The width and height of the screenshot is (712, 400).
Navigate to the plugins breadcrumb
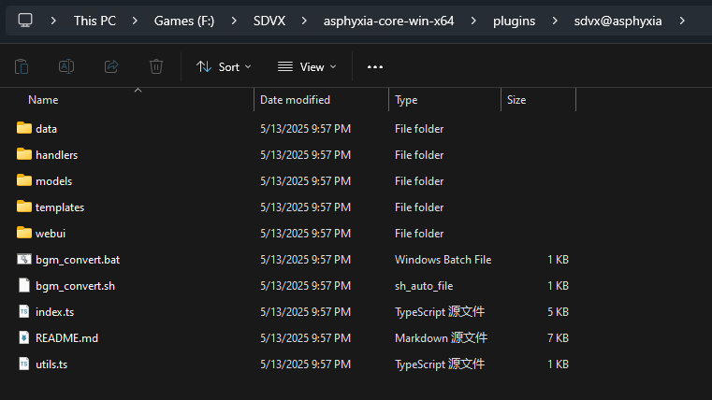click(514, 20)
